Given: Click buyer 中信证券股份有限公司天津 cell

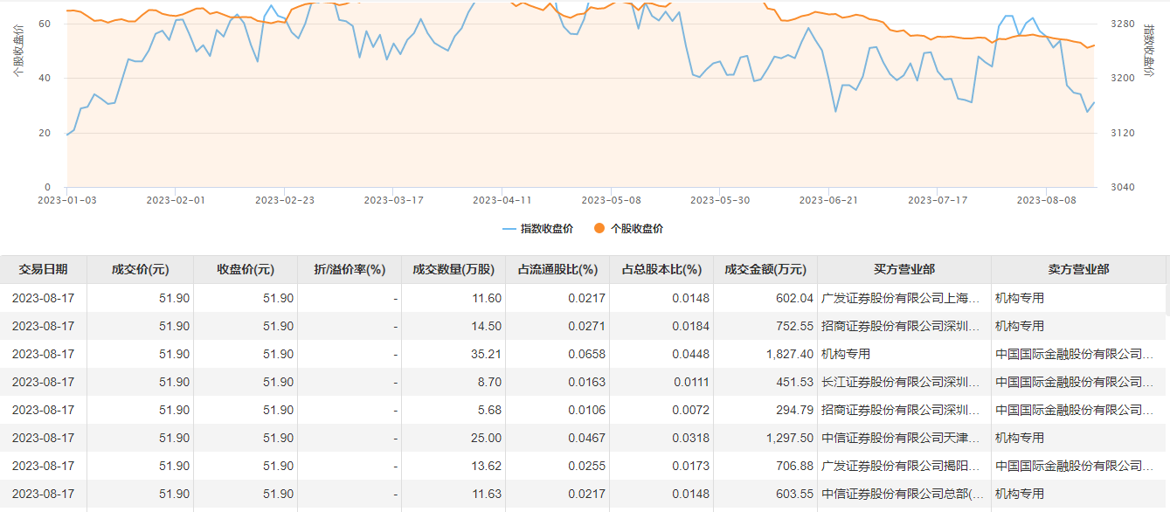Looking at the screenshot, I should point(904,438).
